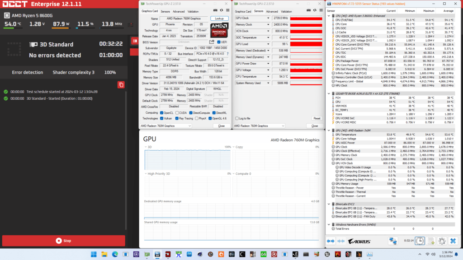This screenshot has height=260, width=463.
Task: Click HWiNFO clock reset timer icon
Action: coord(420,241)
